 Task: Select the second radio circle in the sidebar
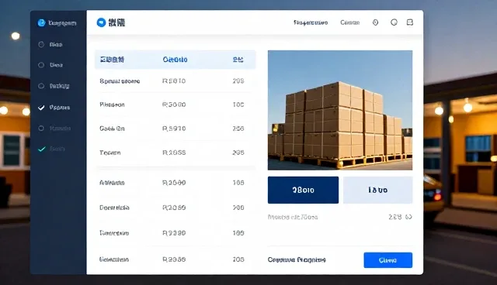[41, 65]
